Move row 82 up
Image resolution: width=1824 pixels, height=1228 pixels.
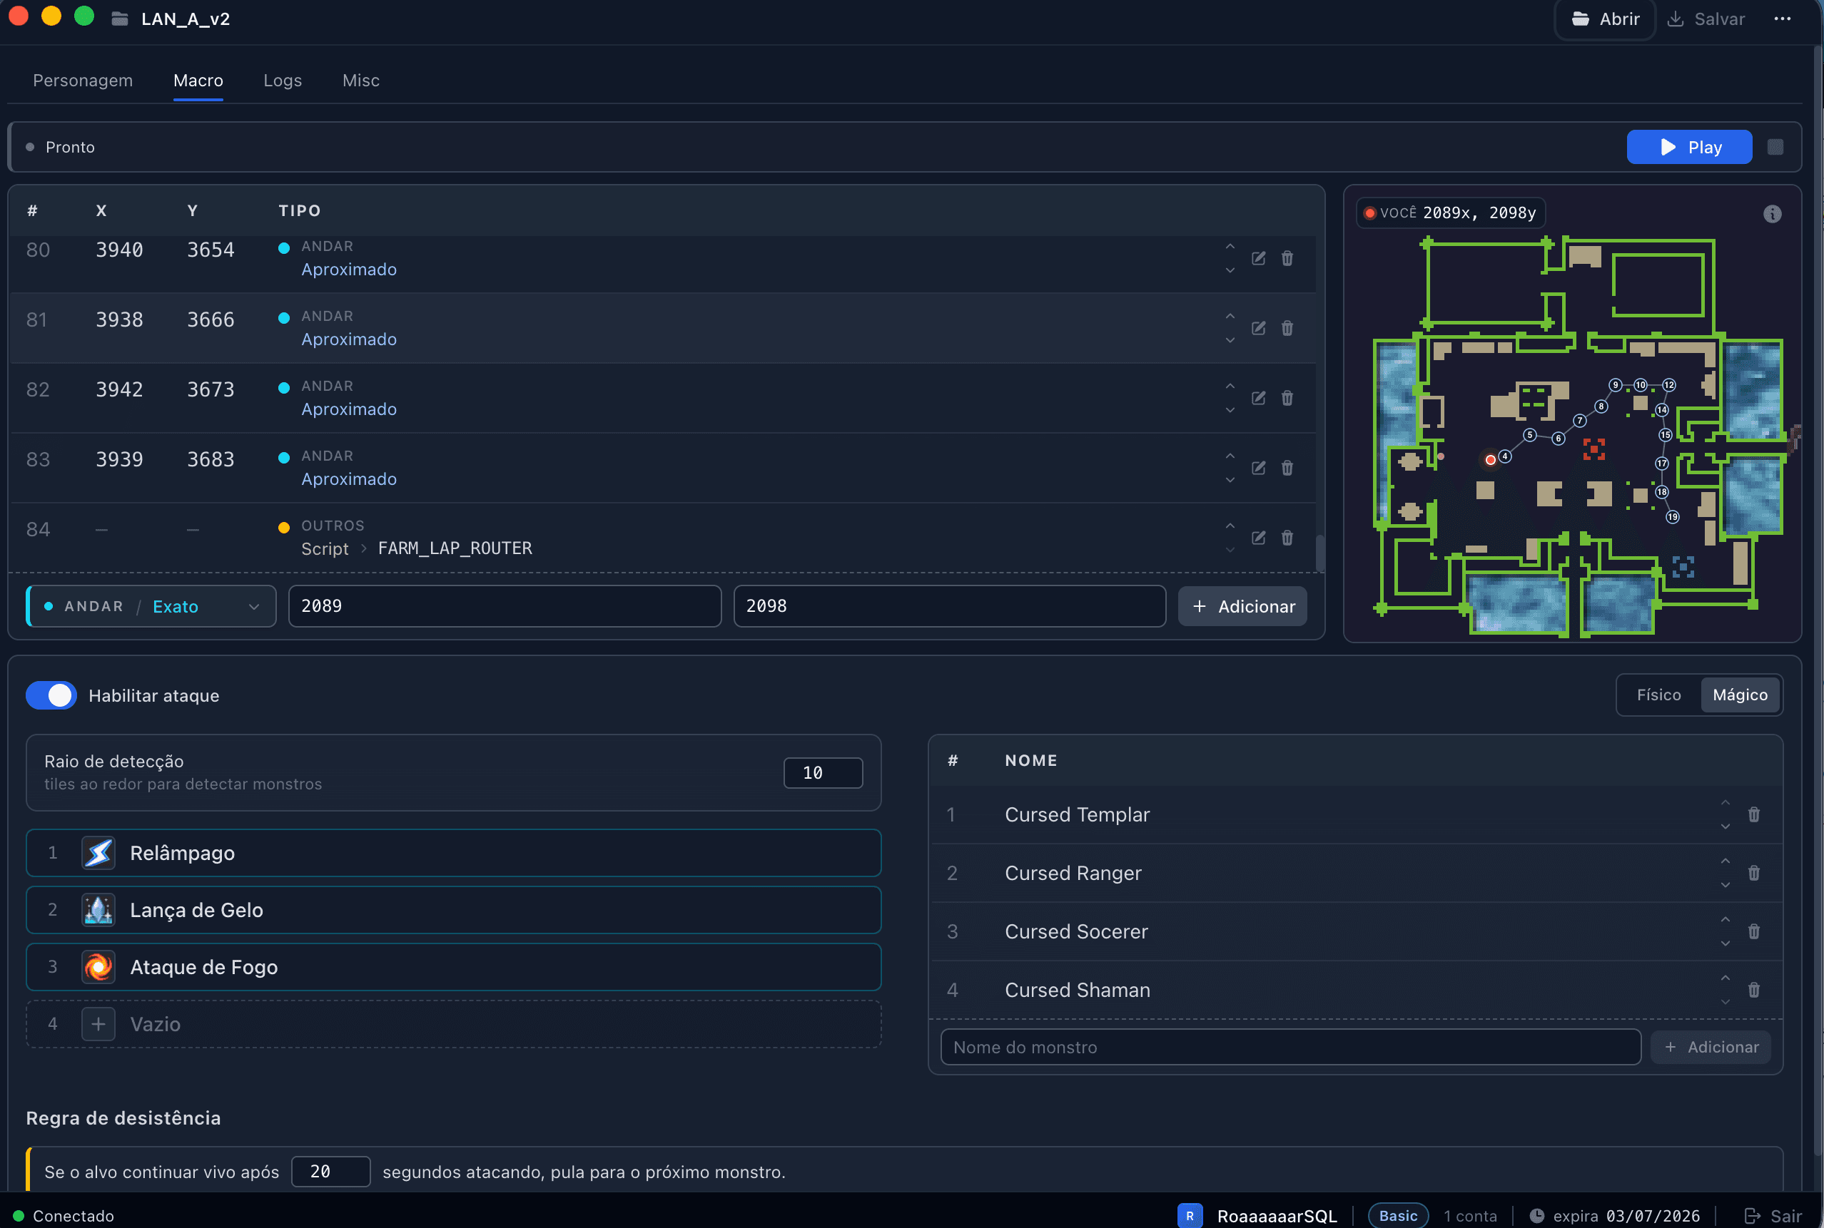(1230, 386)
